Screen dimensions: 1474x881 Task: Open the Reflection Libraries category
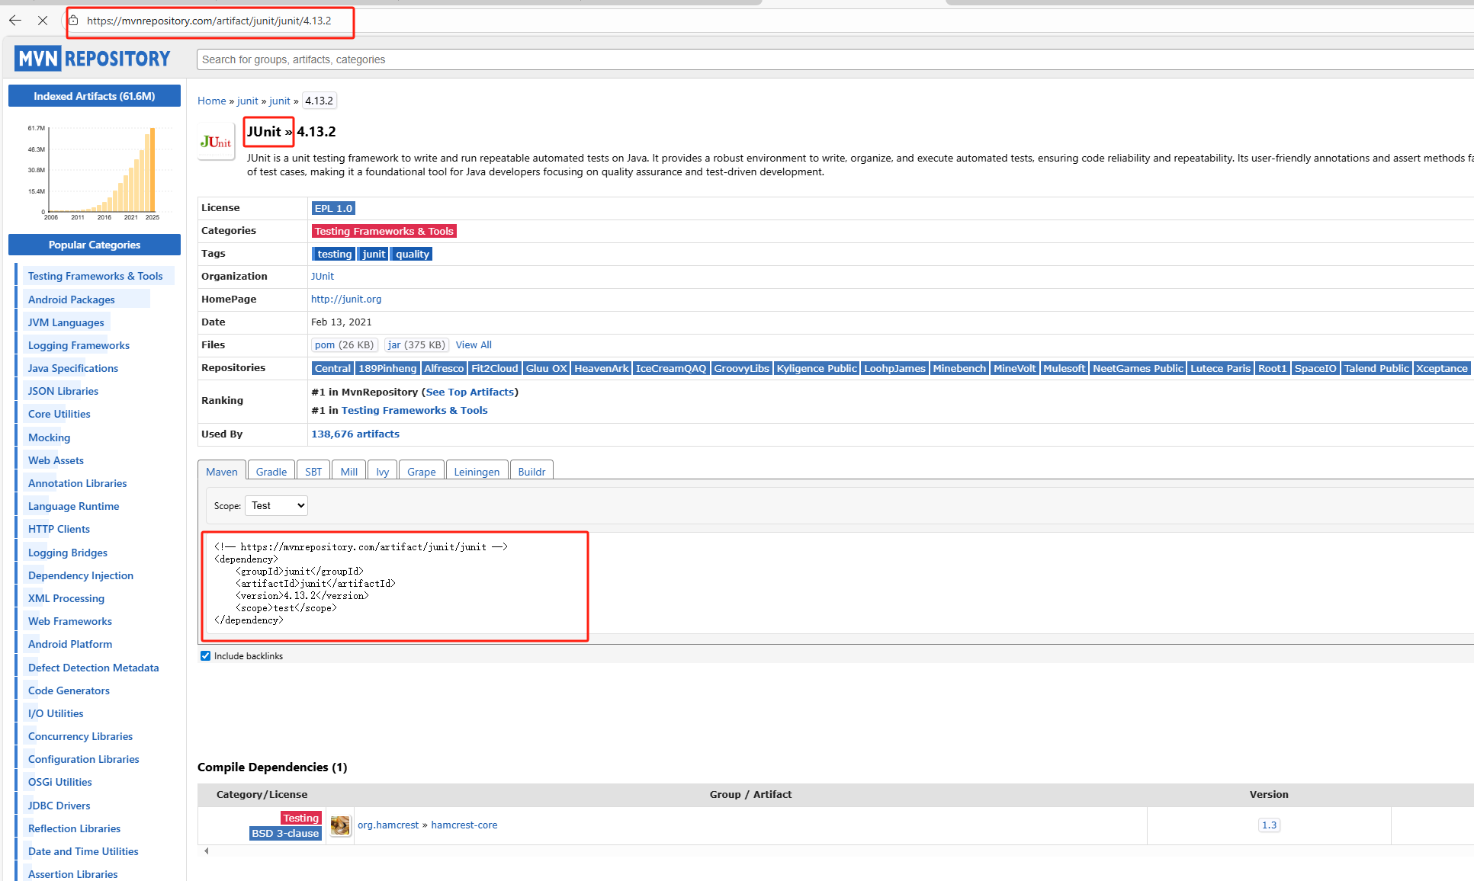tap(74, 828)
